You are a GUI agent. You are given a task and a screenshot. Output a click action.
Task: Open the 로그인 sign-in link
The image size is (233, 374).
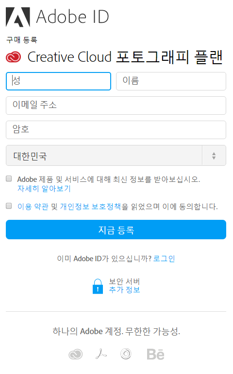coord(164,259)
